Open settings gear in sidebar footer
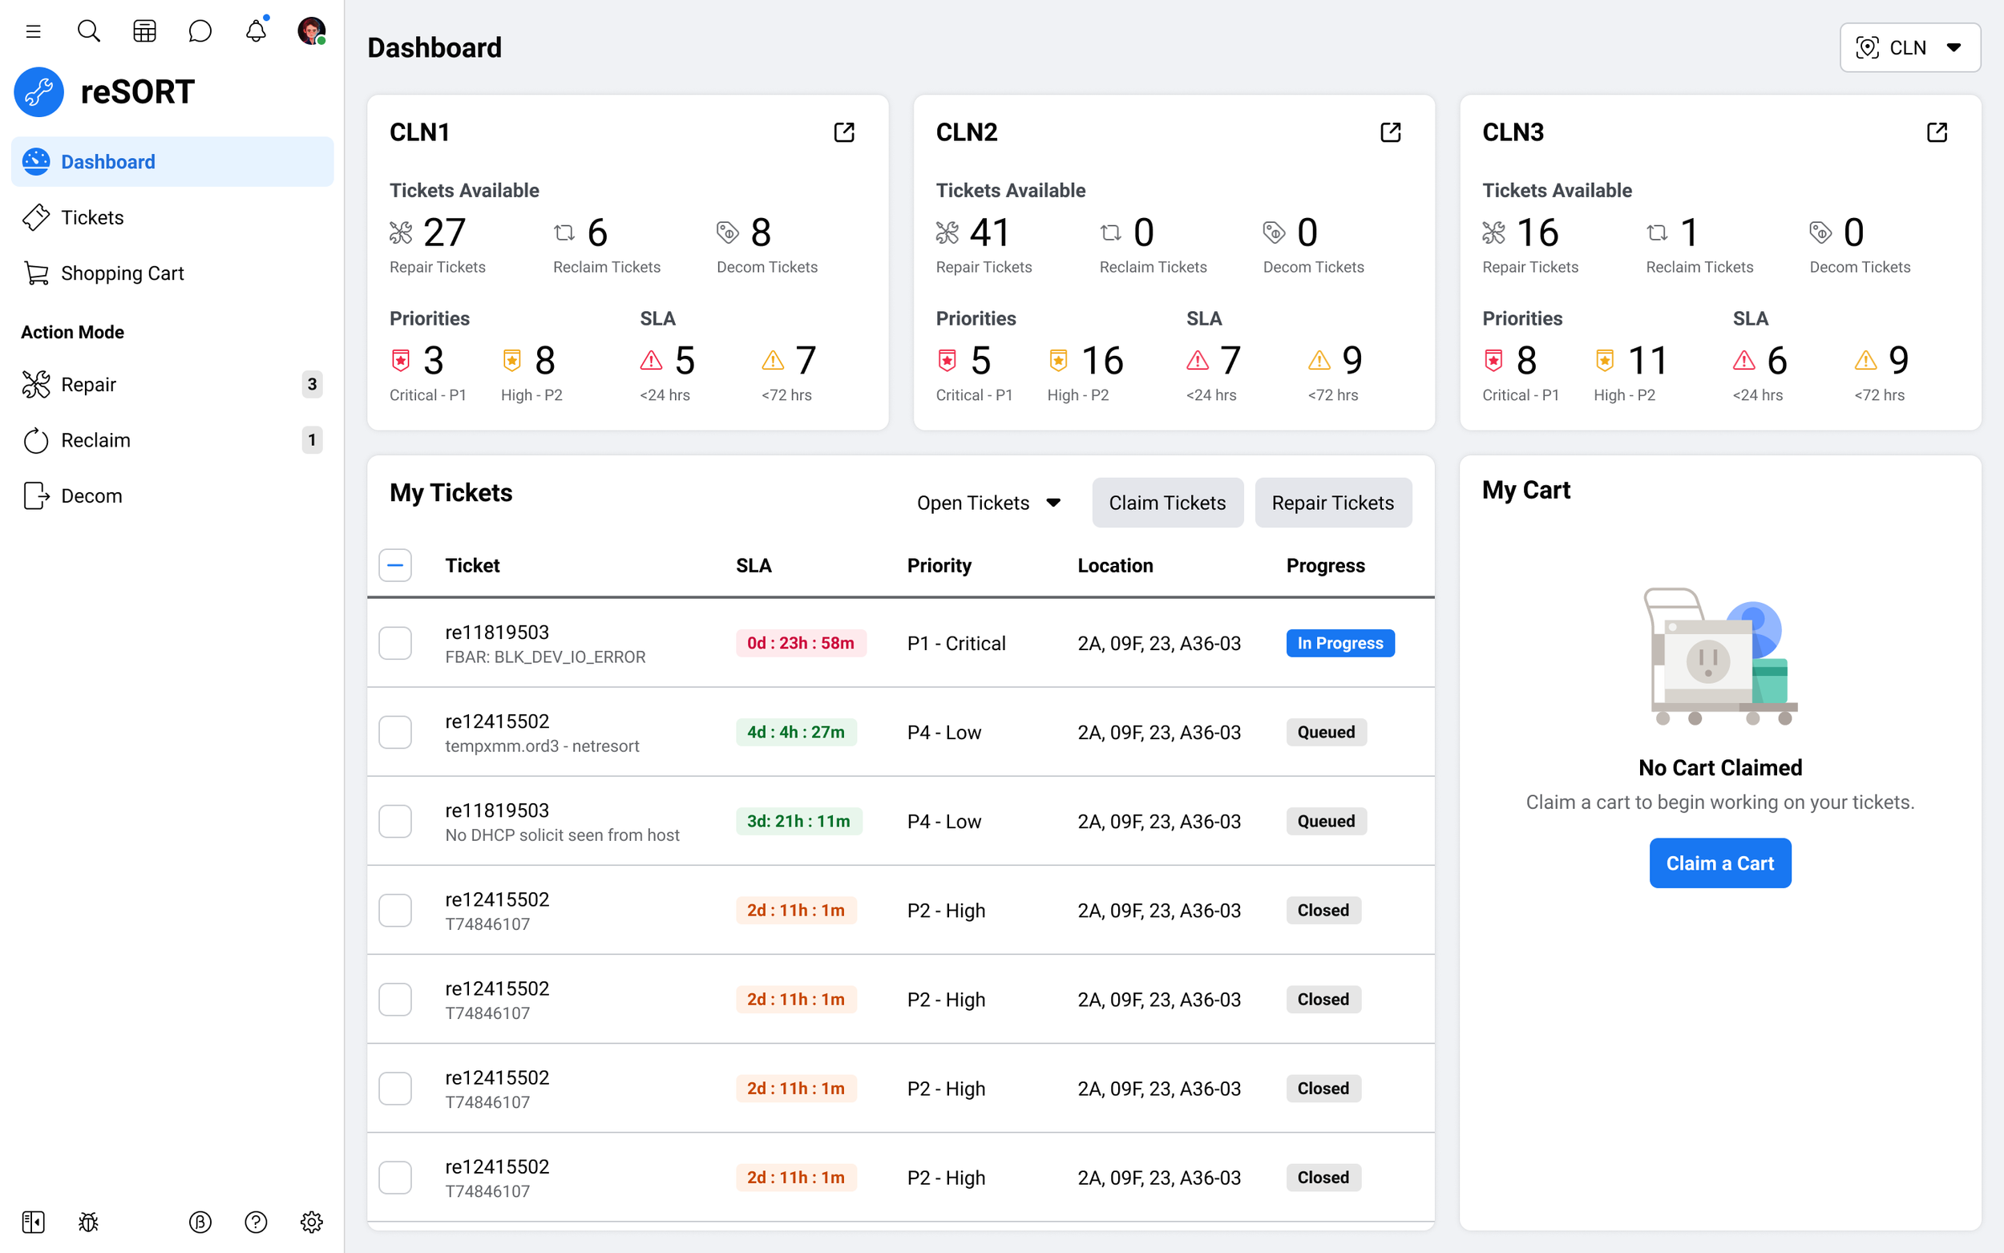Screen dimensions: 2004x1253 pyautogui.click(x=312, y=1222)
